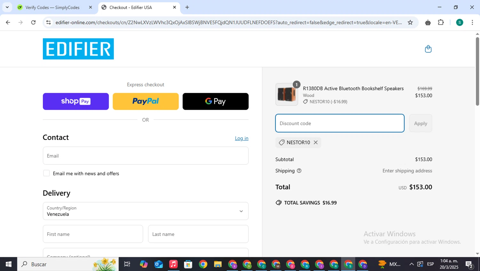Click the EDIFIER logo
Image resolution: width=480 pixels, height=271 pixels.
tap(78, 49)
